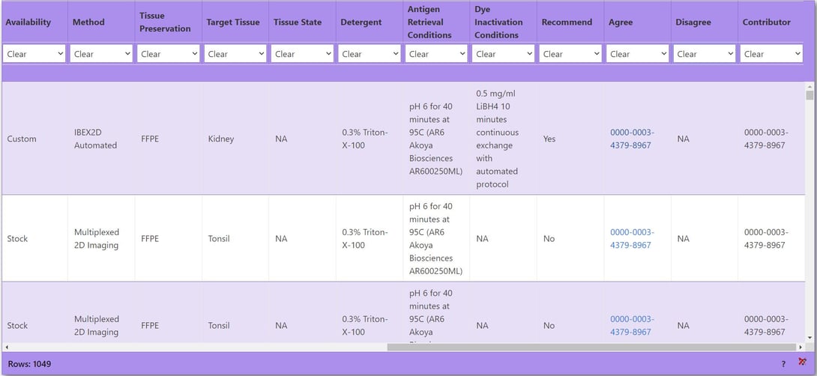817x376 pixels.
Task: Expand the Tissue Preservation filter dropdown
Action: tap(169, 54)
